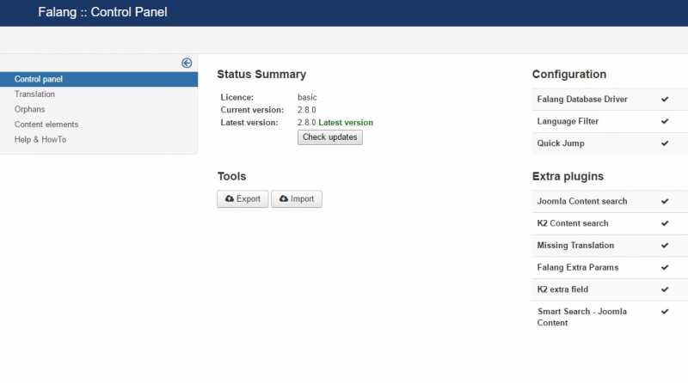Click the Missing Translation checkmark icon

pos(665,246)
